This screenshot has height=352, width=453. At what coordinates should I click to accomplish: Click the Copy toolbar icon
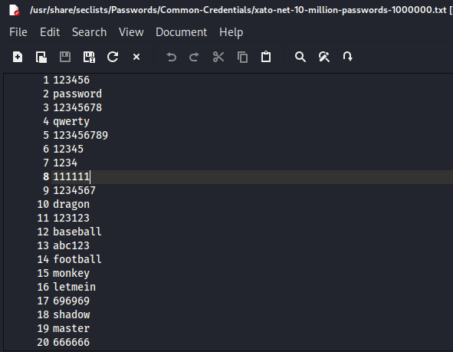242,57
